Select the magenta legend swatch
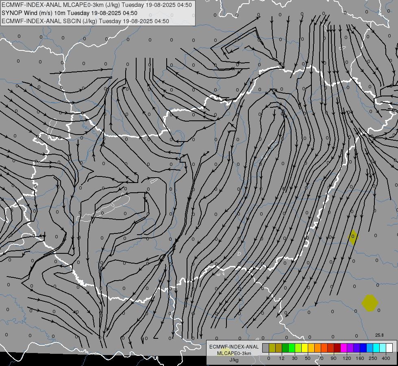Viewport: 398px width, 366px height. pos(344,348)
